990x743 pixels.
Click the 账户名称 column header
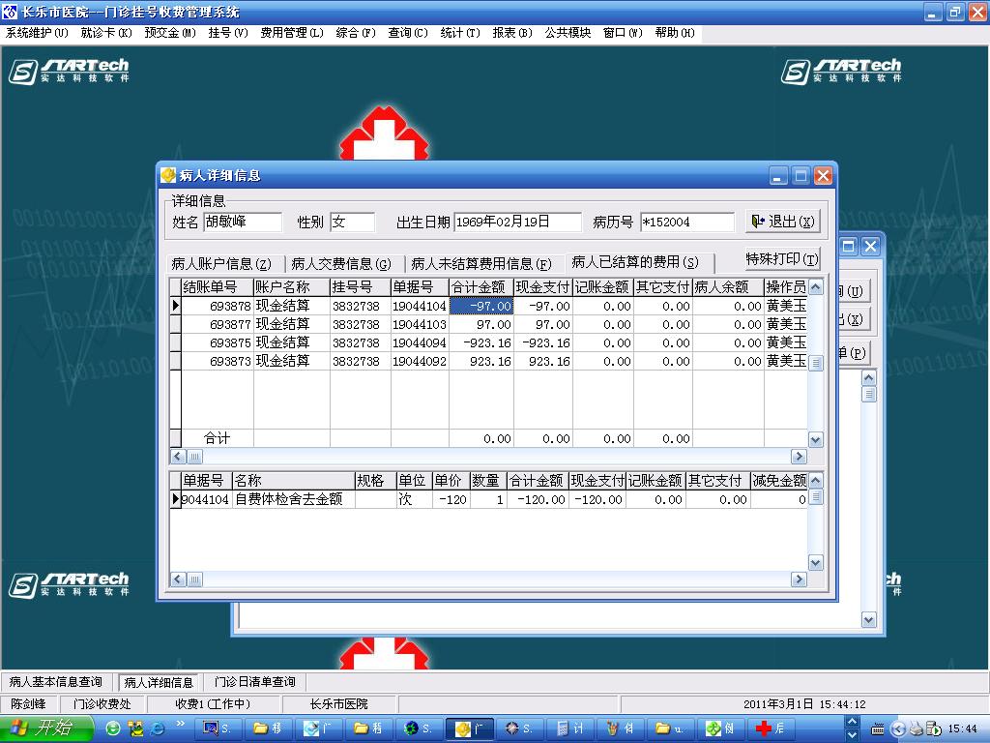click(x=291, y=287)
